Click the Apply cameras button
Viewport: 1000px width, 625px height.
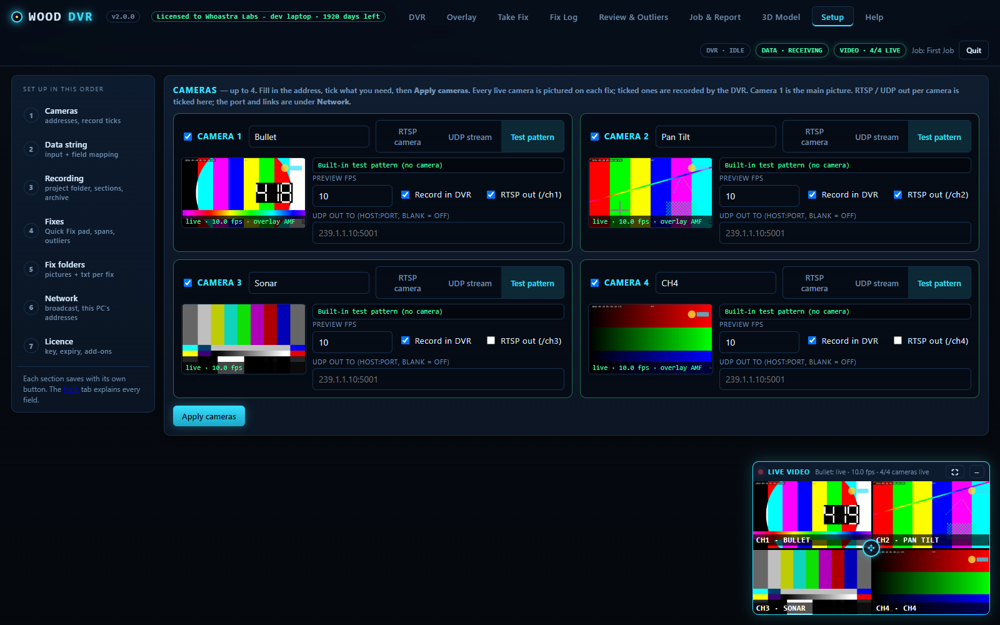[x=209, y=416]
